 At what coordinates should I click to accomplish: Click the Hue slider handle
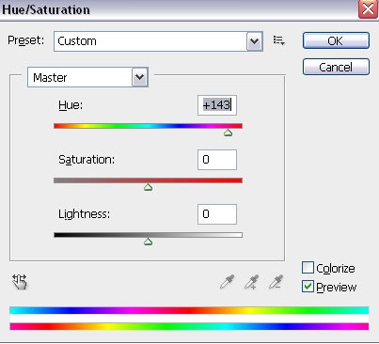click(x=229, y=133)
